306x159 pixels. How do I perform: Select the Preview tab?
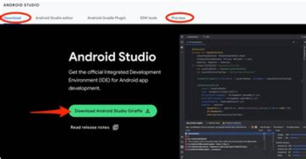178,18
